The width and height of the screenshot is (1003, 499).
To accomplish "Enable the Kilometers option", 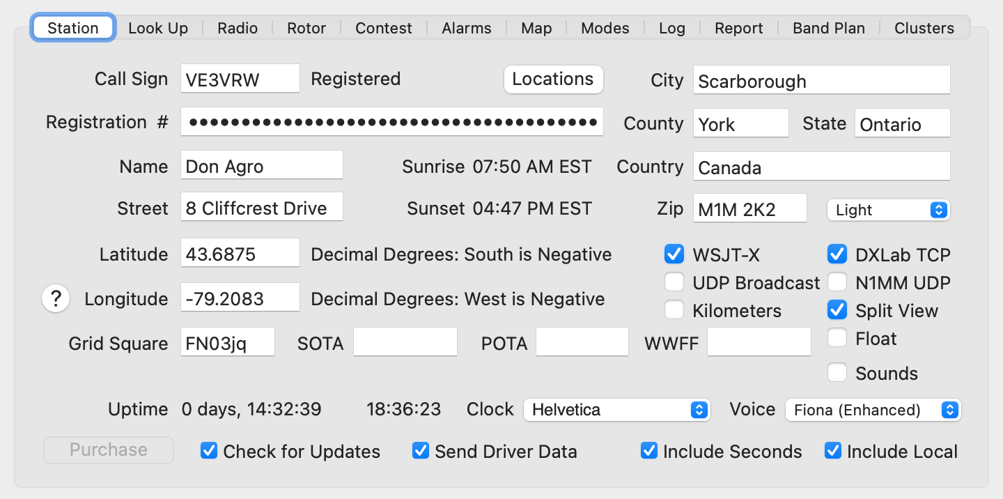I will coord(674,310).
